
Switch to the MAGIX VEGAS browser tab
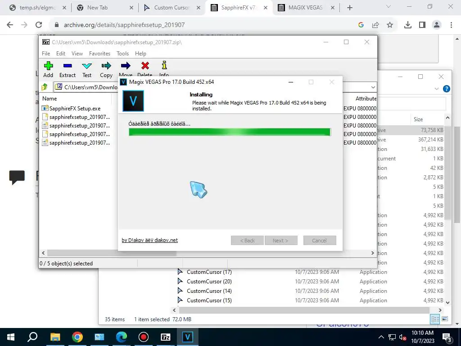click(x=306, y=8)
